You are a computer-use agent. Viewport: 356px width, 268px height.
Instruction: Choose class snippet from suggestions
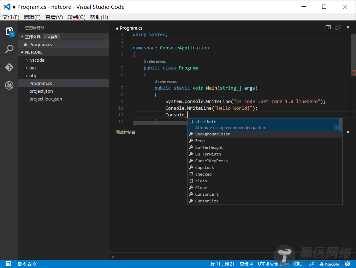[x=265, y=181]
